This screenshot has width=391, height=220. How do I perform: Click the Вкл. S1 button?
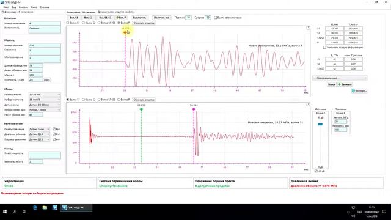coord(74,18)
